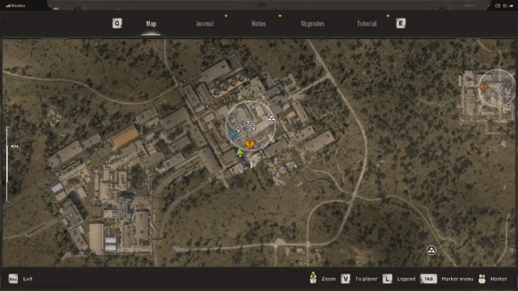Click the green player position arrow
This screenshot has height=291, width=518.
240,152
